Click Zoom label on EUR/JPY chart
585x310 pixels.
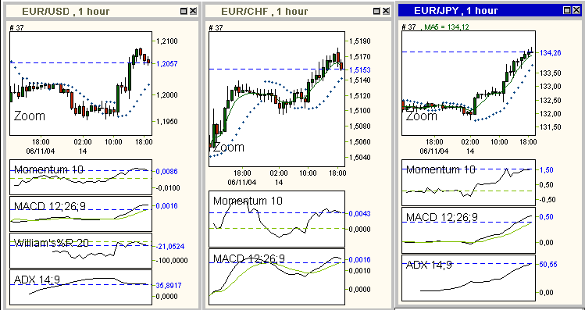pos(421,116)
